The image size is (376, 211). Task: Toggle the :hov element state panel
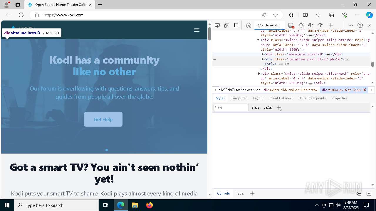(256, 108)
